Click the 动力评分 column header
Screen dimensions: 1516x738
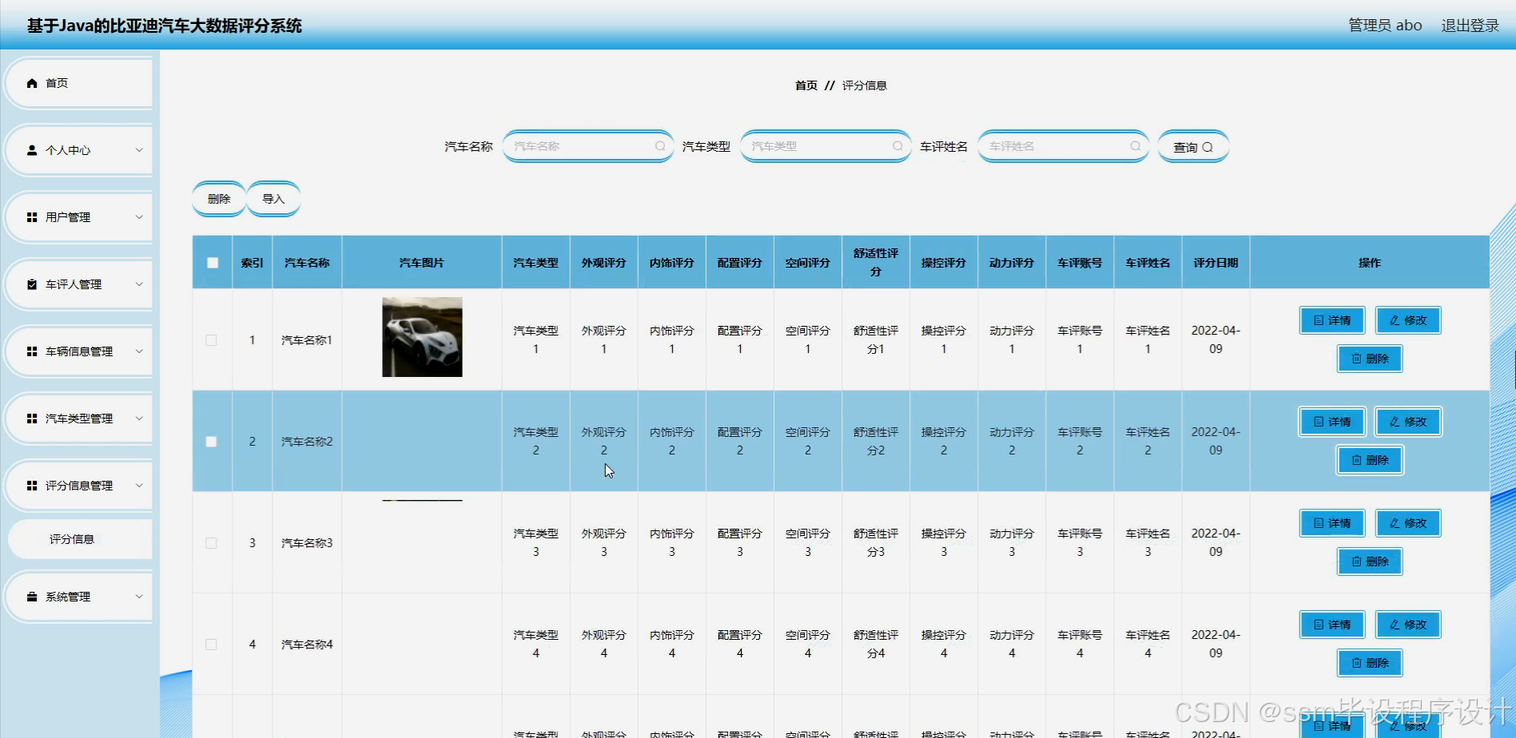1012,263
